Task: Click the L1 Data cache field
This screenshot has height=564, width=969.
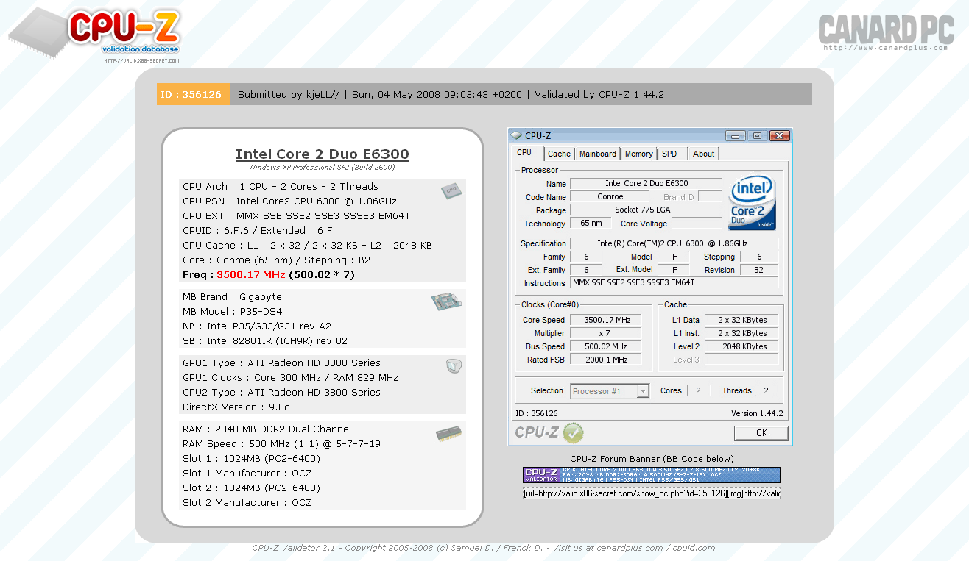Action: point(741,320)
